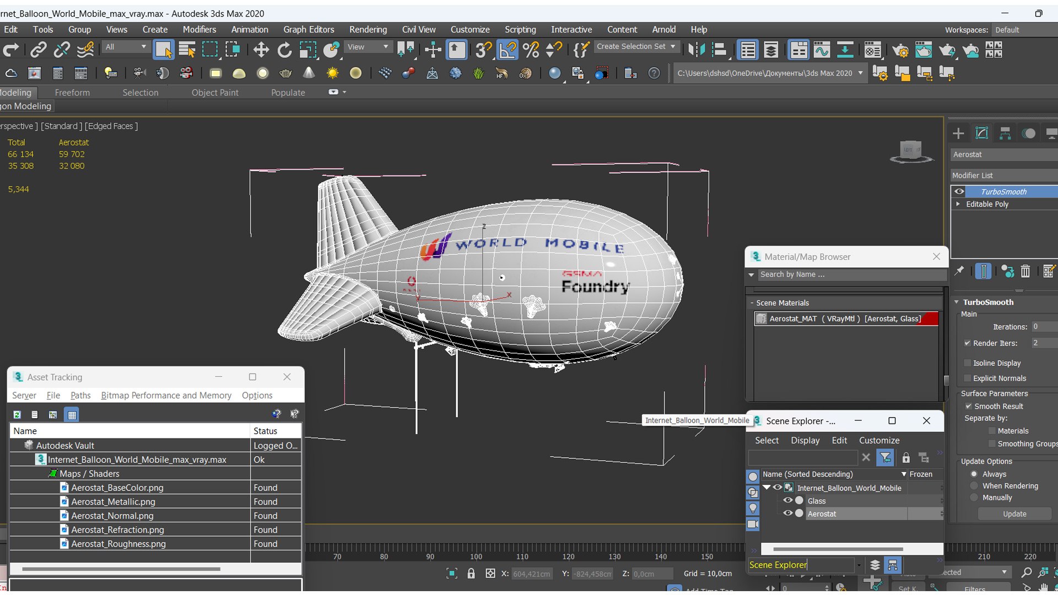Click the Select and Link chain icon
Screen dimensions: 1058x595
click(x=38, y=50)
